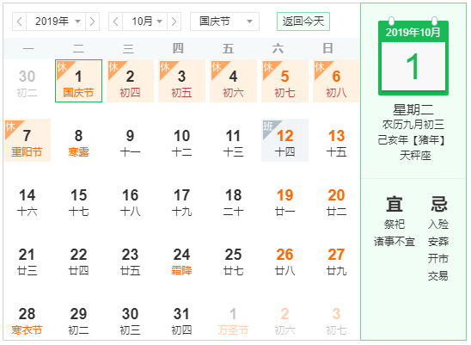Click the 入殓 entry under 忌
471x345 pixels.
pyautogui.click(x=438, y=224)
